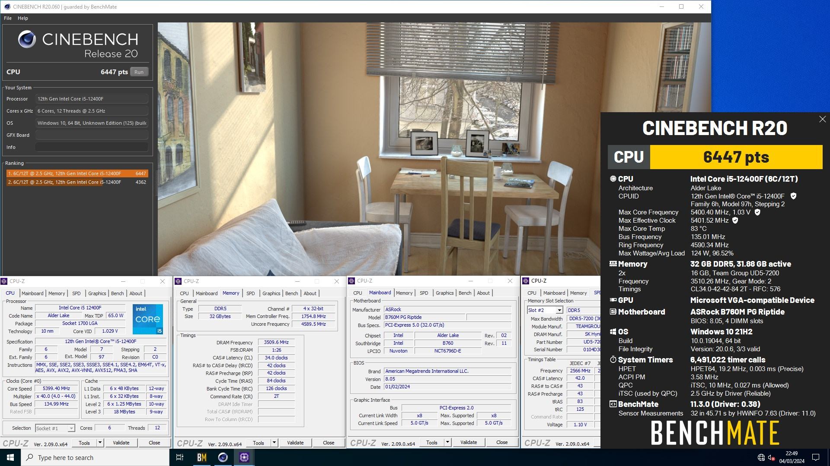830x466 pixels.
Task: Open Bench tab in Mainboard CPU-Z window
Action: [x=465, y=293]
